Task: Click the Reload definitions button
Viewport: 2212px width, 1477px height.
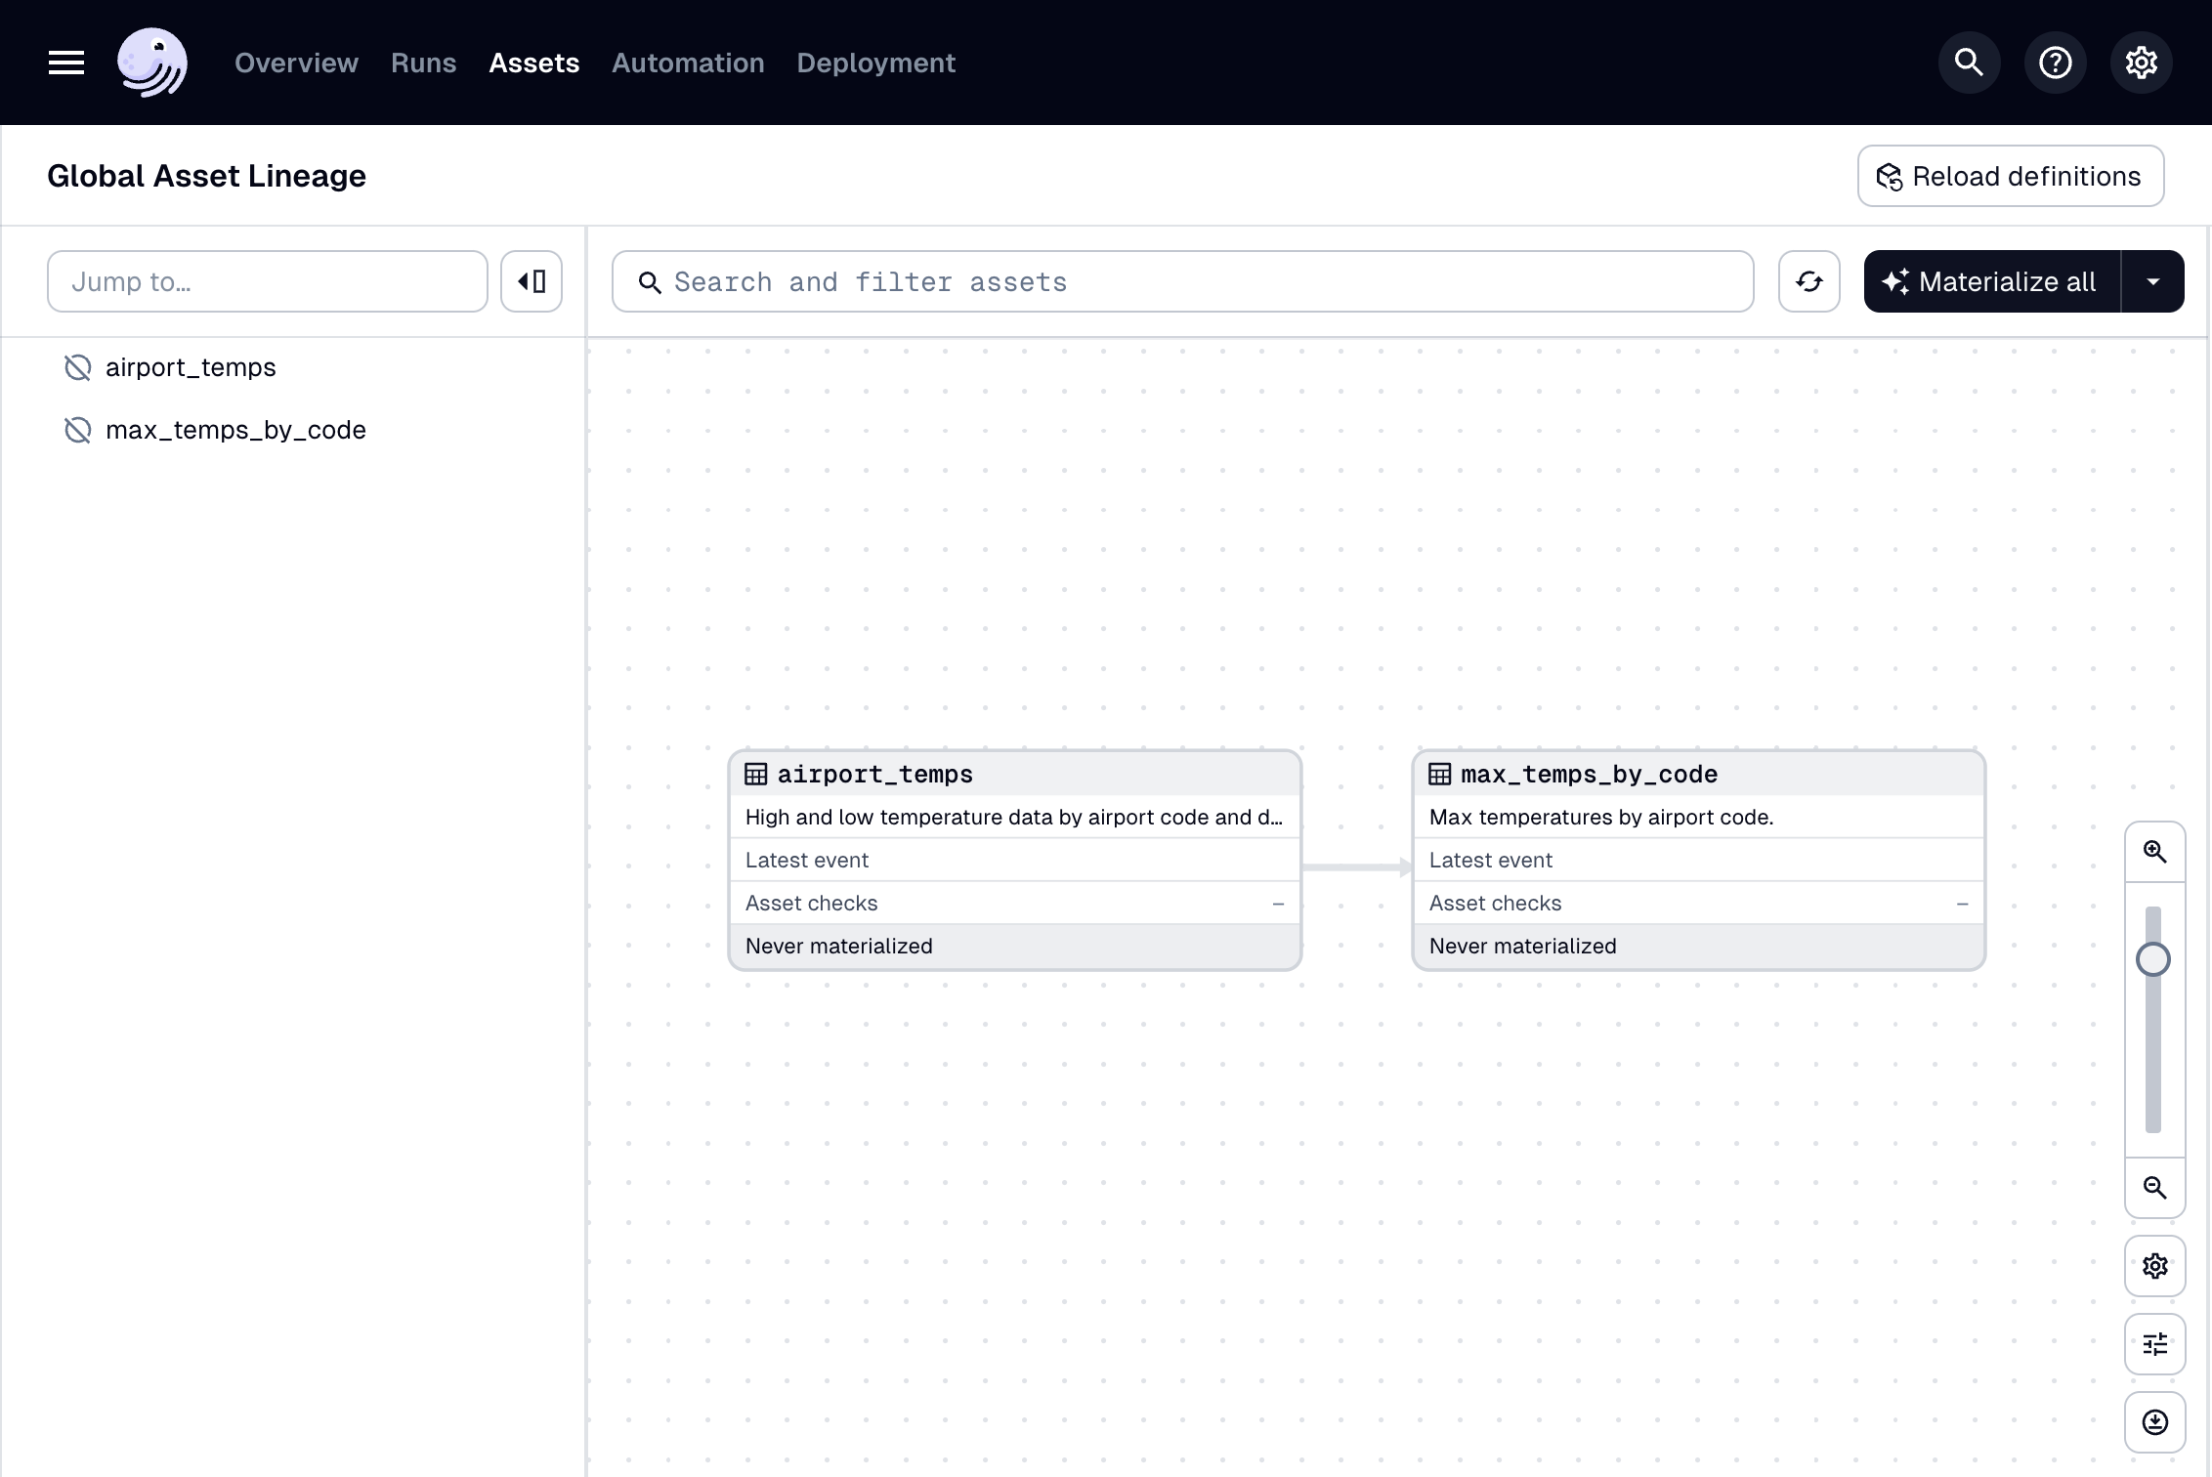Action: [2010, 176]
